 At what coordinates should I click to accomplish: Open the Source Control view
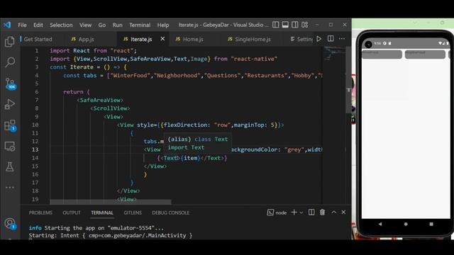pos(11,84)
